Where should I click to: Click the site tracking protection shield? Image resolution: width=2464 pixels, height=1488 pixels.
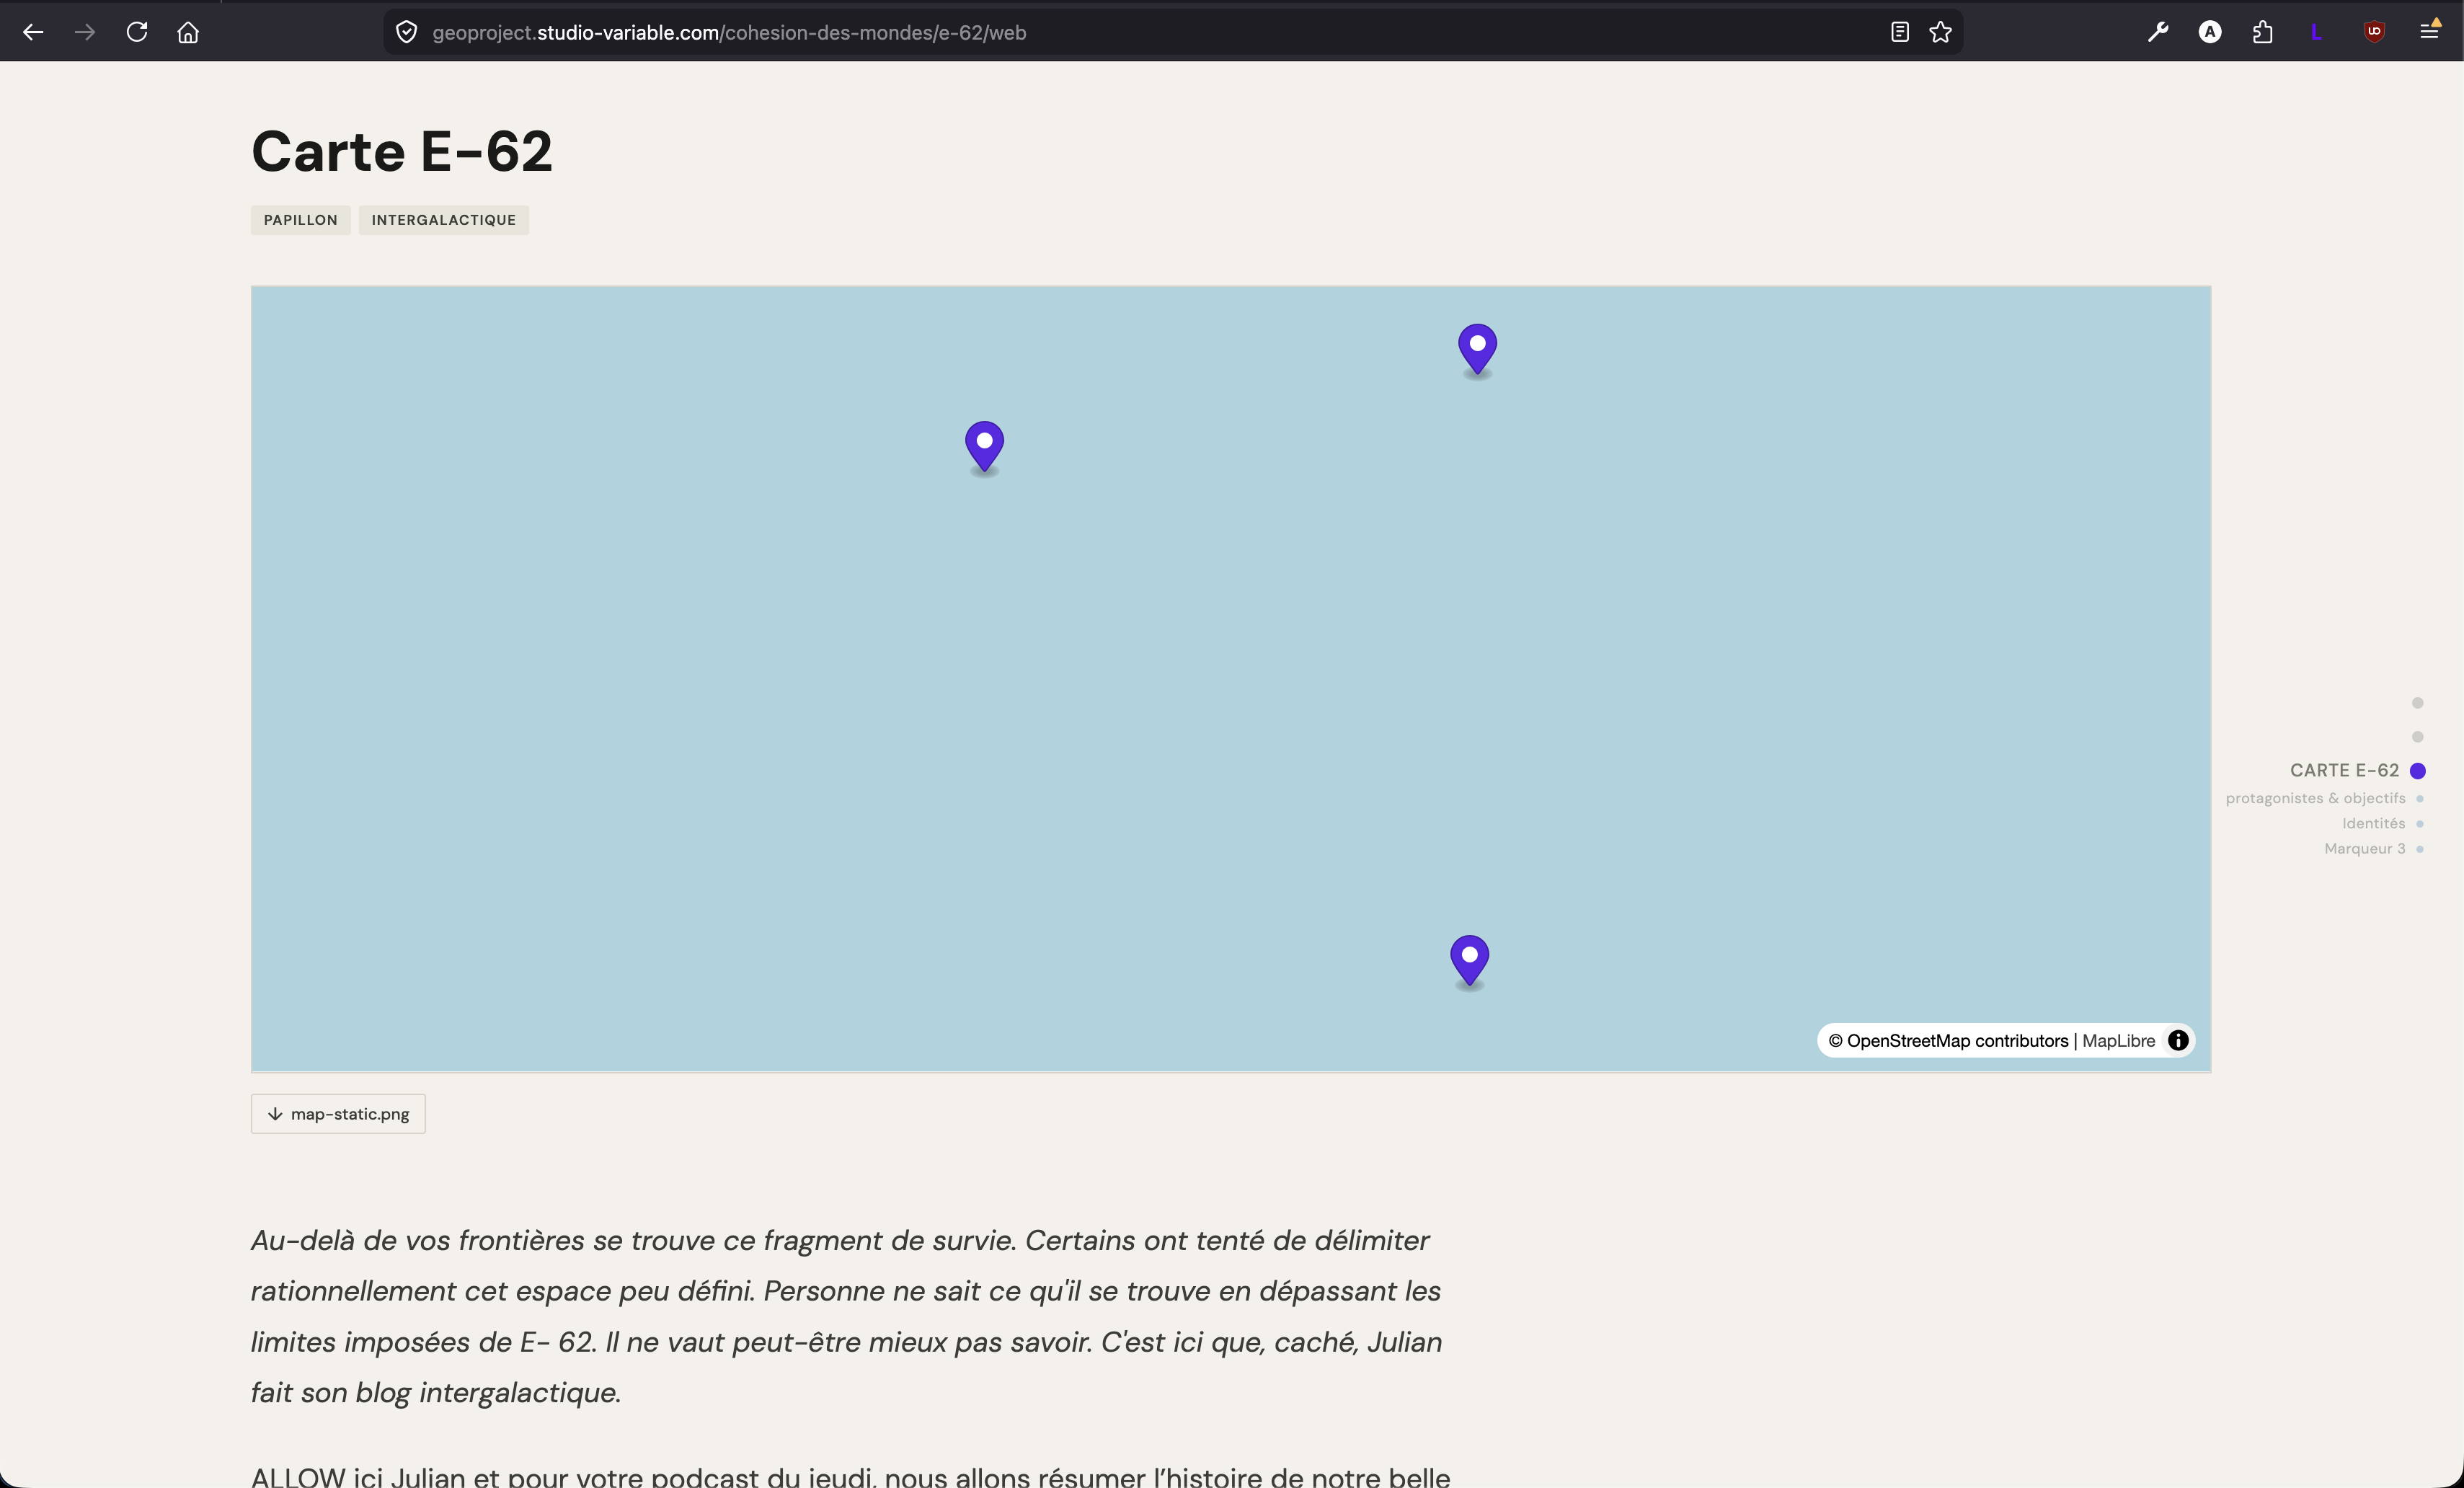406,32
